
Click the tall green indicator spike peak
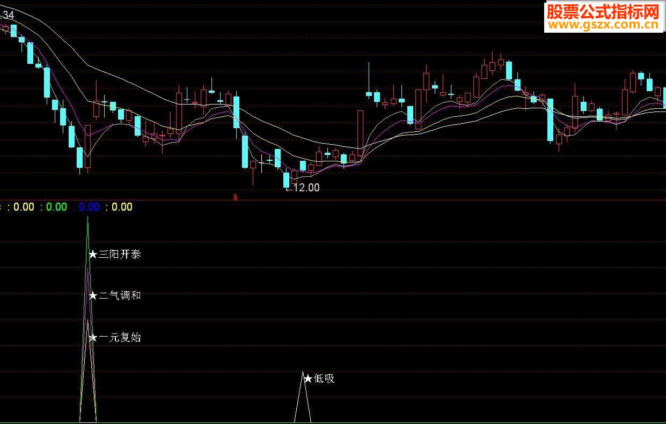(87, 218)
